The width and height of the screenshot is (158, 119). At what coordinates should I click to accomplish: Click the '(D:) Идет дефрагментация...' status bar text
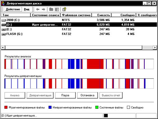19,116
